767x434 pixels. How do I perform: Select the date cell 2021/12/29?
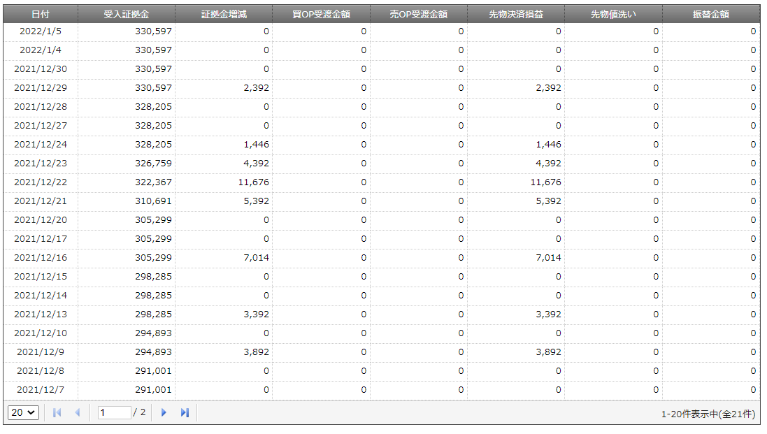(41, 88)
